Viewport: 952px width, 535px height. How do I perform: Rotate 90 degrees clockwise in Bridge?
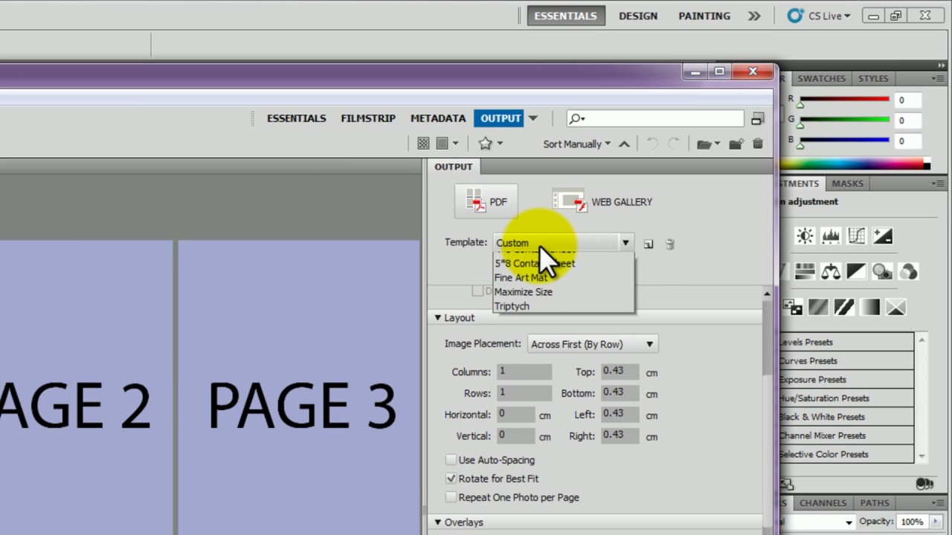[x=674, y=144]
